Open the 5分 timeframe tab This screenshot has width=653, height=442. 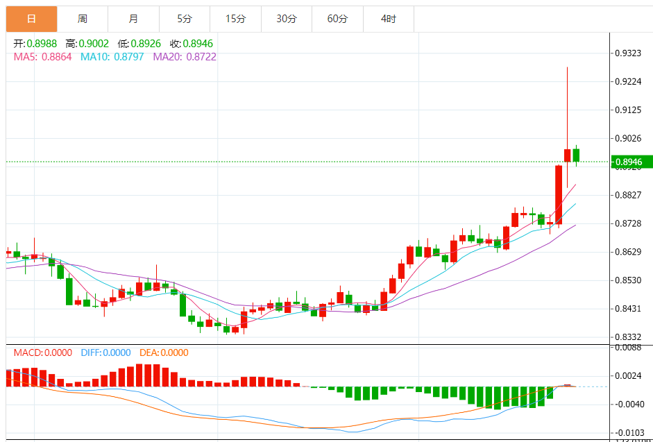click(x=185, y=19)
